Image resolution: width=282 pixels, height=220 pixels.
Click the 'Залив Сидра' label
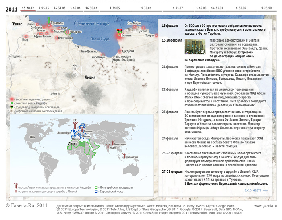click(100, 39)
